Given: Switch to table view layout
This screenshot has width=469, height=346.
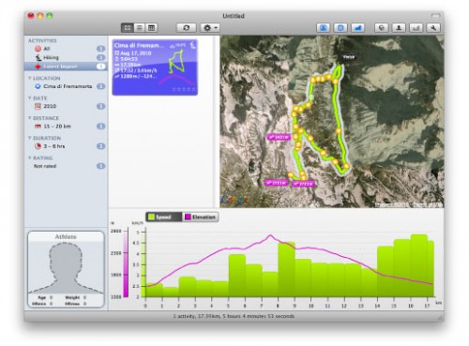Looking at the screenshot, I should pyautogui.click(x=152, y=28).
